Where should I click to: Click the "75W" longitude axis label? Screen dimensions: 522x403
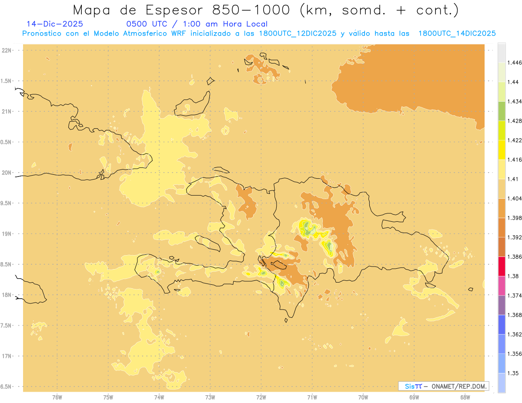click(x=108, y=397)
